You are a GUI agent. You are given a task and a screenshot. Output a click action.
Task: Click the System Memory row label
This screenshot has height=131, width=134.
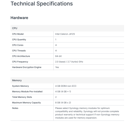pyautogui.click(x=20, y=86)
